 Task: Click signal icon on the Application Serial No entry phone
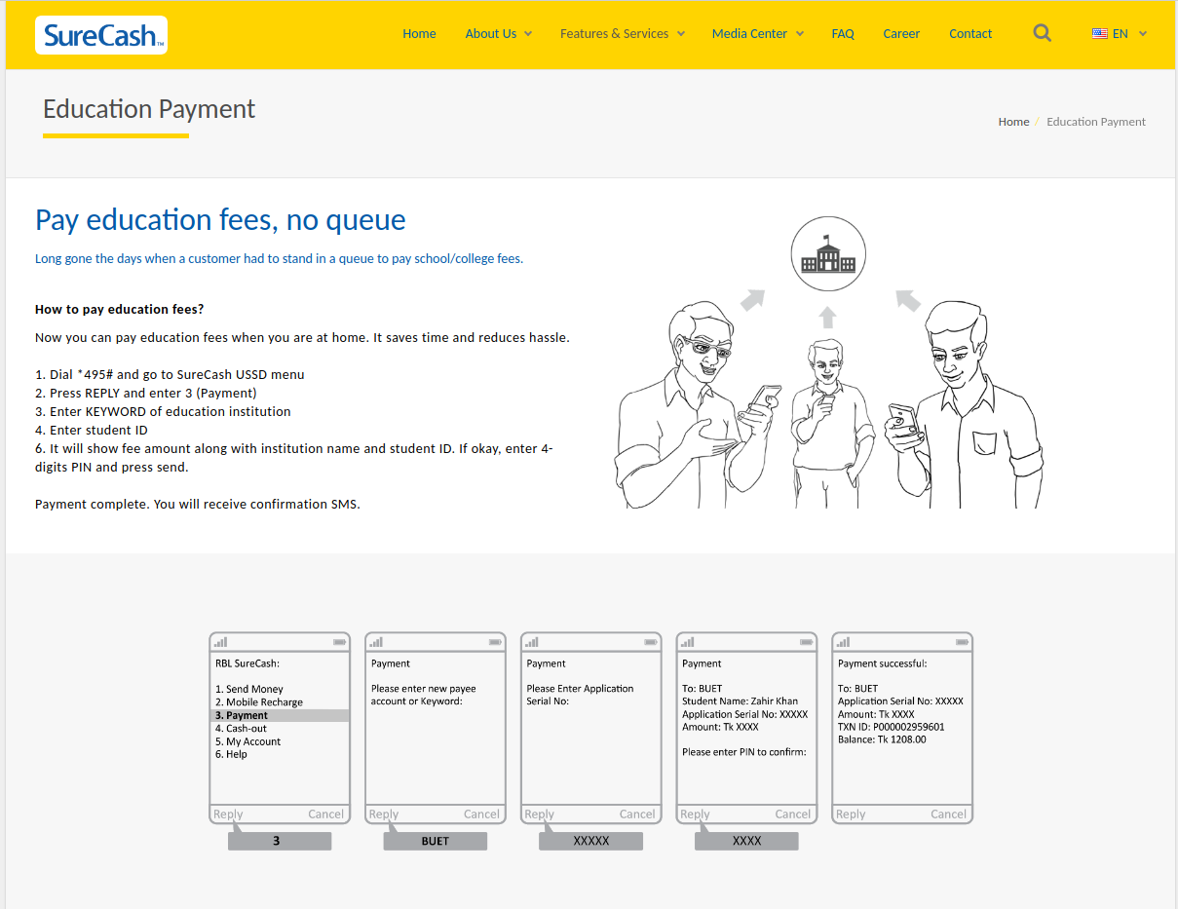pos(533,642)
